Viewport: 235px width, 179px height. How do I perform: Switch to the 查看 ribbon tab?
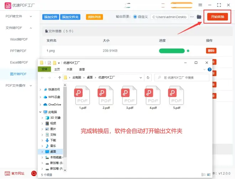(82, 69)
